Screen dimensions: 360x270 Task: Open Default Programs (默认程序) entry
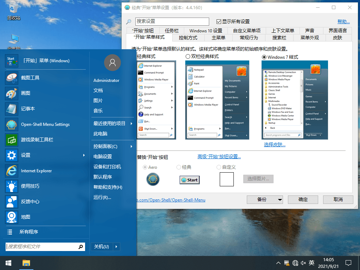(102, 177)
